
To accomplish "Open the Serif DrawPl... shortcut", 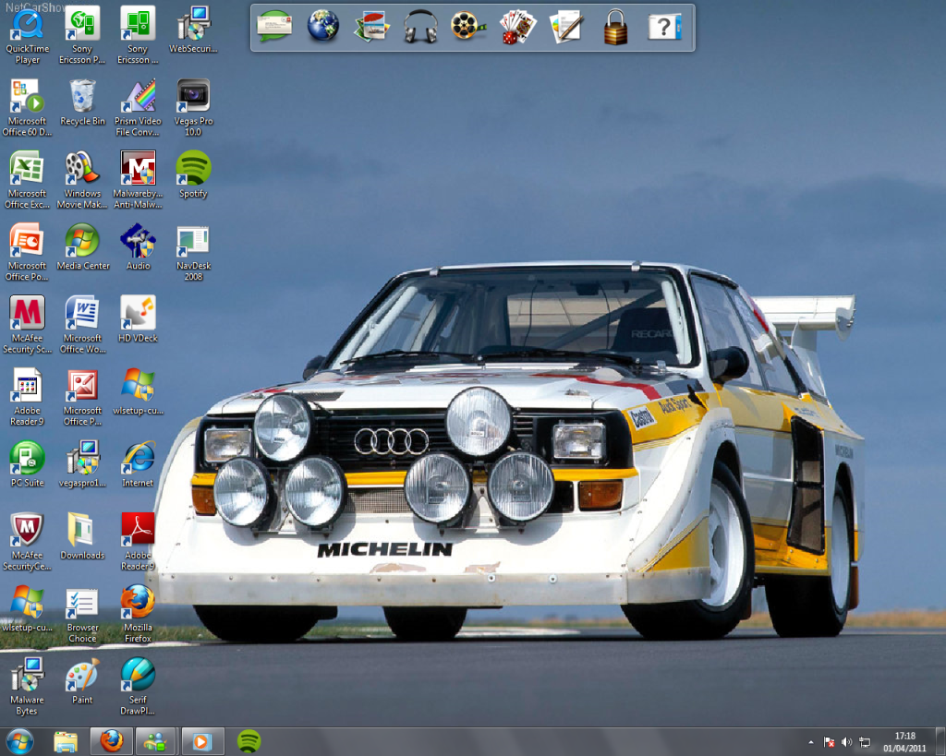I will click(139, 688).
